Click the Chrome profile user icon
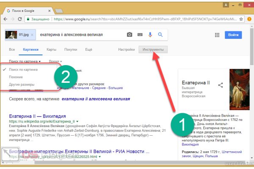 (x=226, y=5)
